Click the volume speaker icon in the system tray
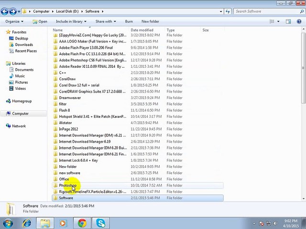Viewport: 306px width, 229px height. (276, 223)
